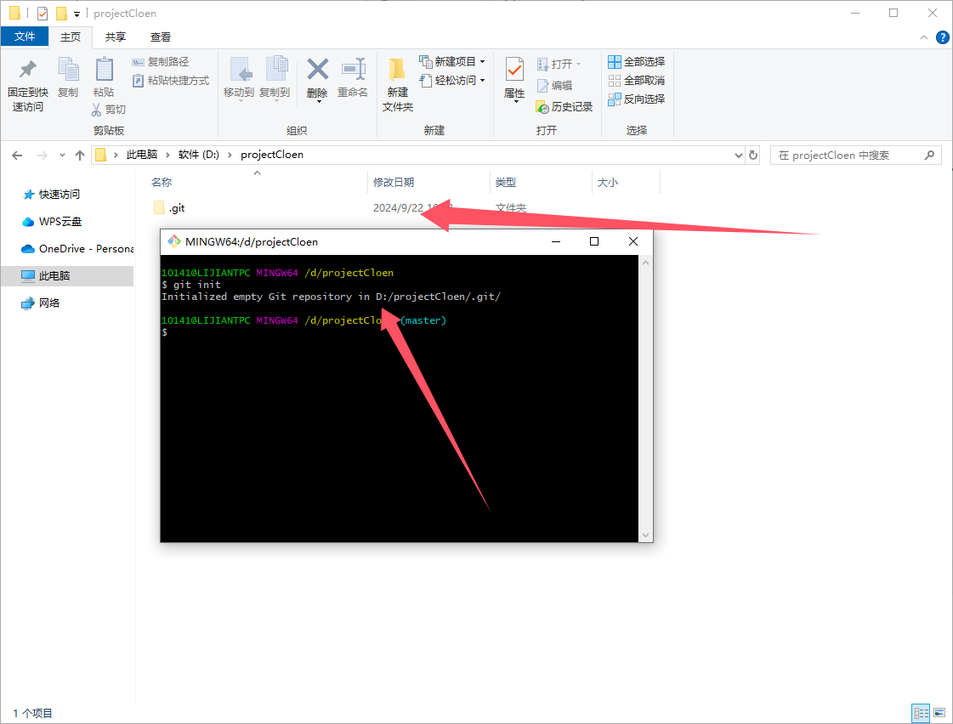Expand the address bar history dropdown
The image size is (953, 724).
click(x=739, y=155)
